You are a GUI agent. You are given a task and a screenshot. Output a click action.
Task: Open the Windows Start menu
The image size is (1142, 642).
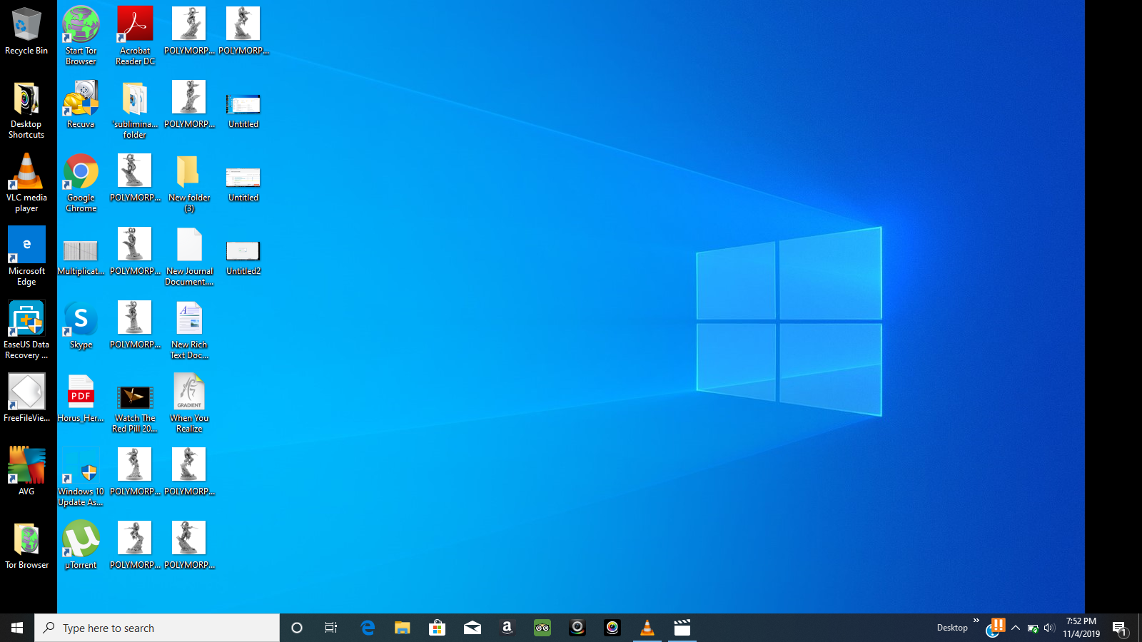pos(17,628)
